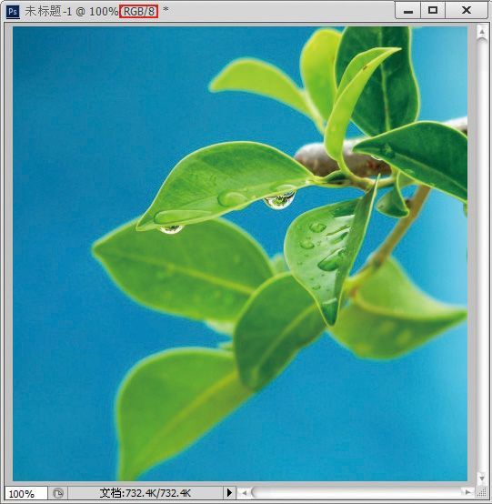Click the vertical scrollbar up arrow
The width and height of the screenshot is (492, 504).
481,32
